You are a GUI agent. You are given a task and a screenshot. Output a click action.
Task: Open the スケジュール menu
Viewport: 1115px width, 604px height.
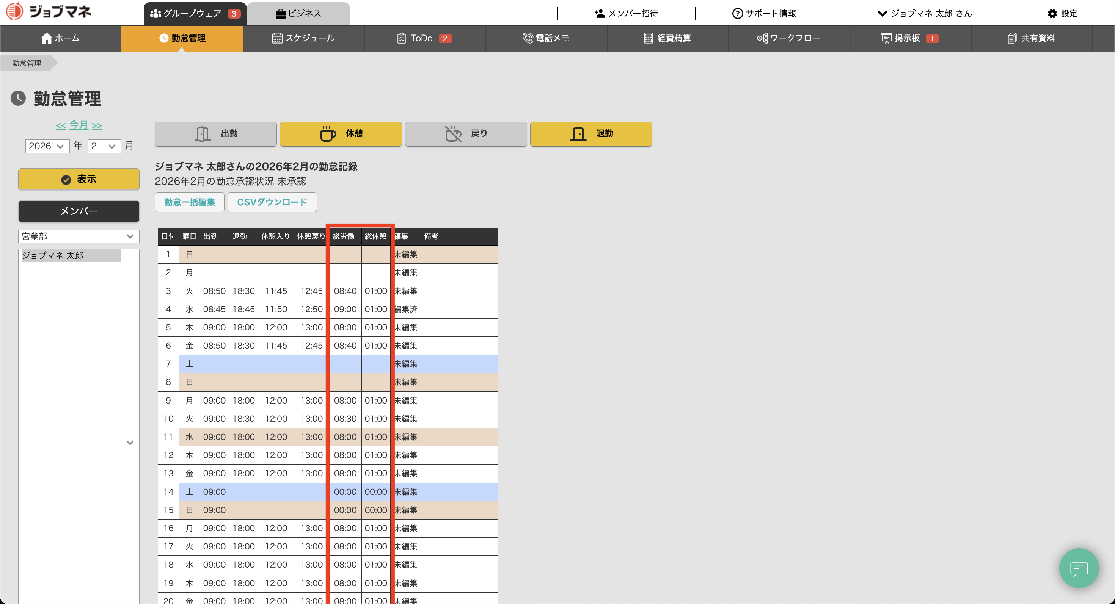(x=303, y=39)
